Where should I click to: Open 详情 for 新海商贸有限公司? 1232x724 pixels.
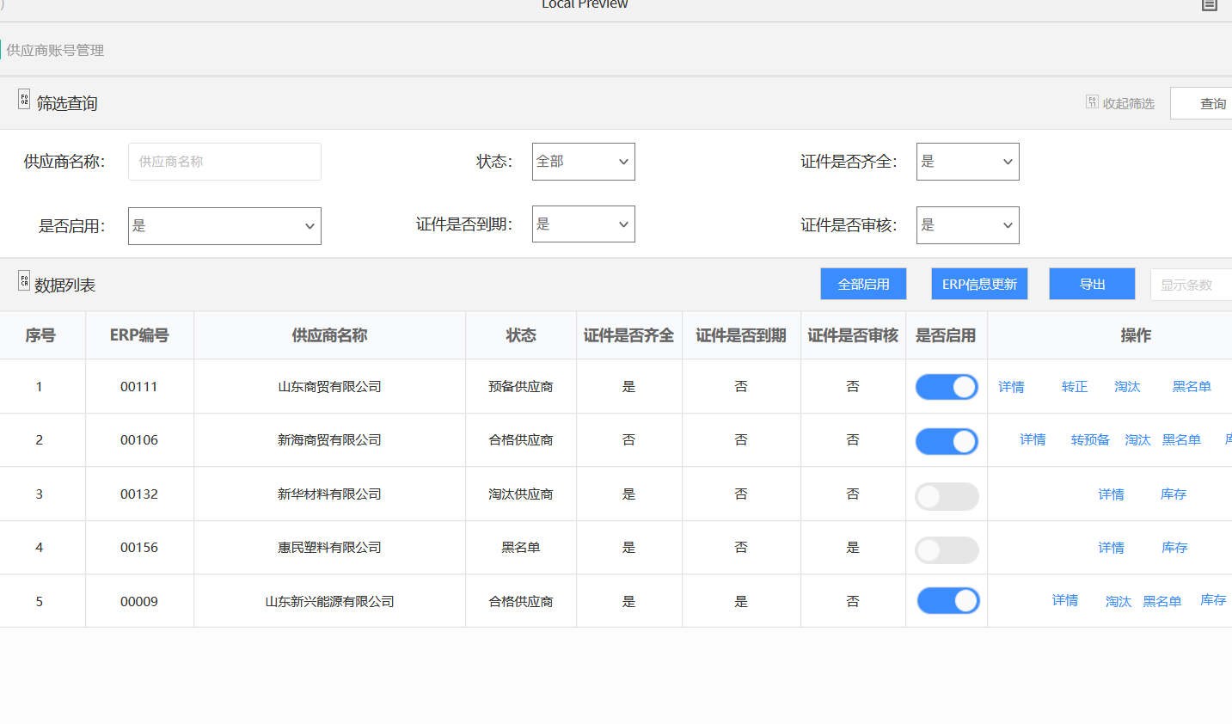click(x=1033, y=439)
